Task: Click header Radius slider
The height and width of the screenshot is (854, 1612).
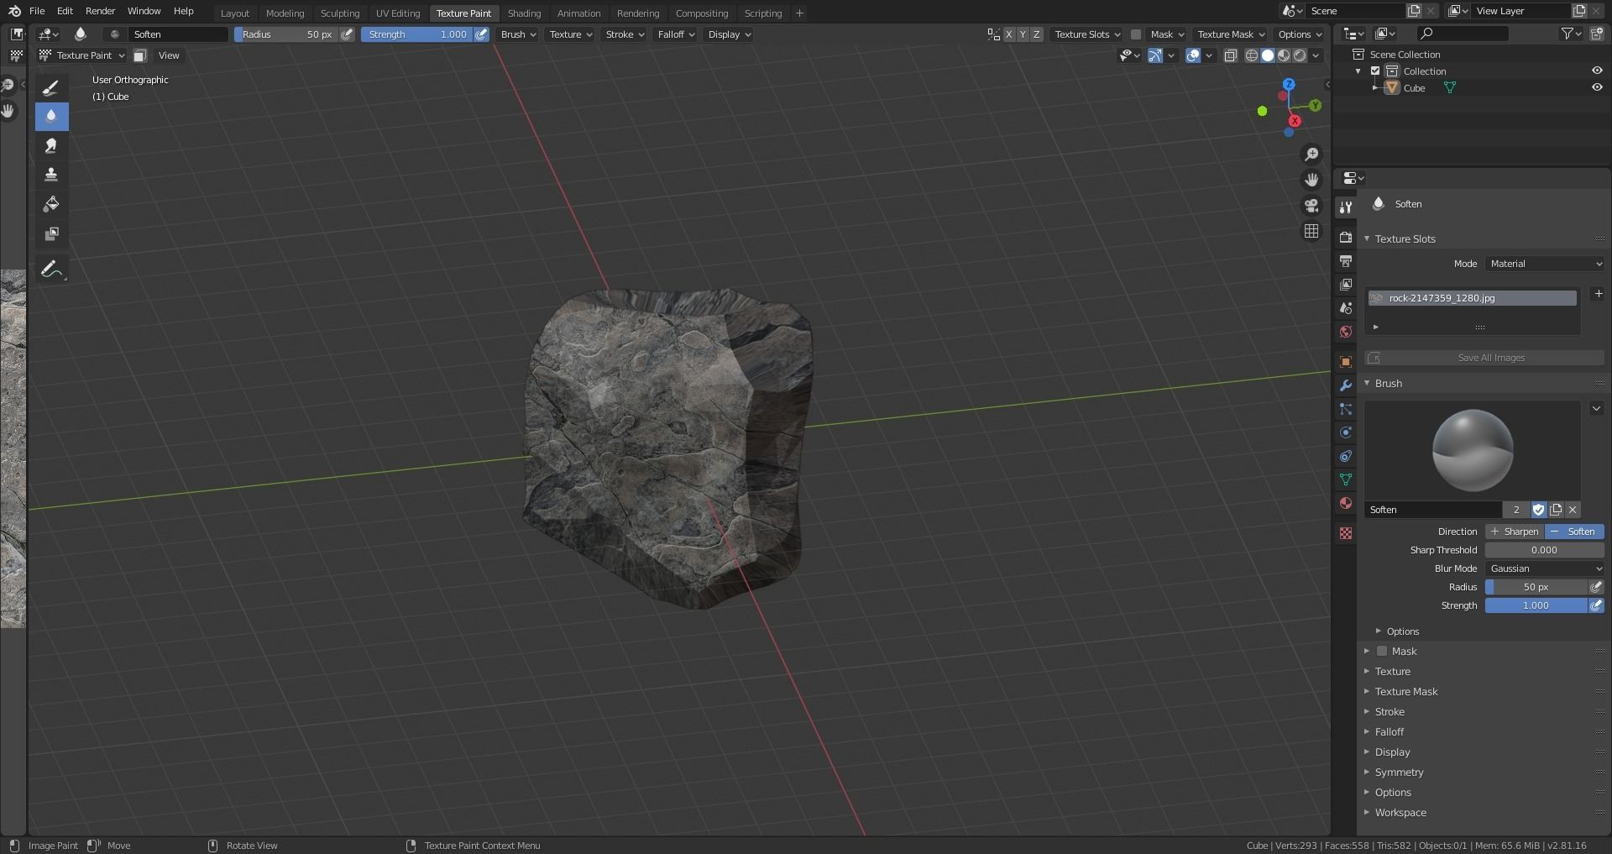Action: pyautogui.click(x=285, y=34)
